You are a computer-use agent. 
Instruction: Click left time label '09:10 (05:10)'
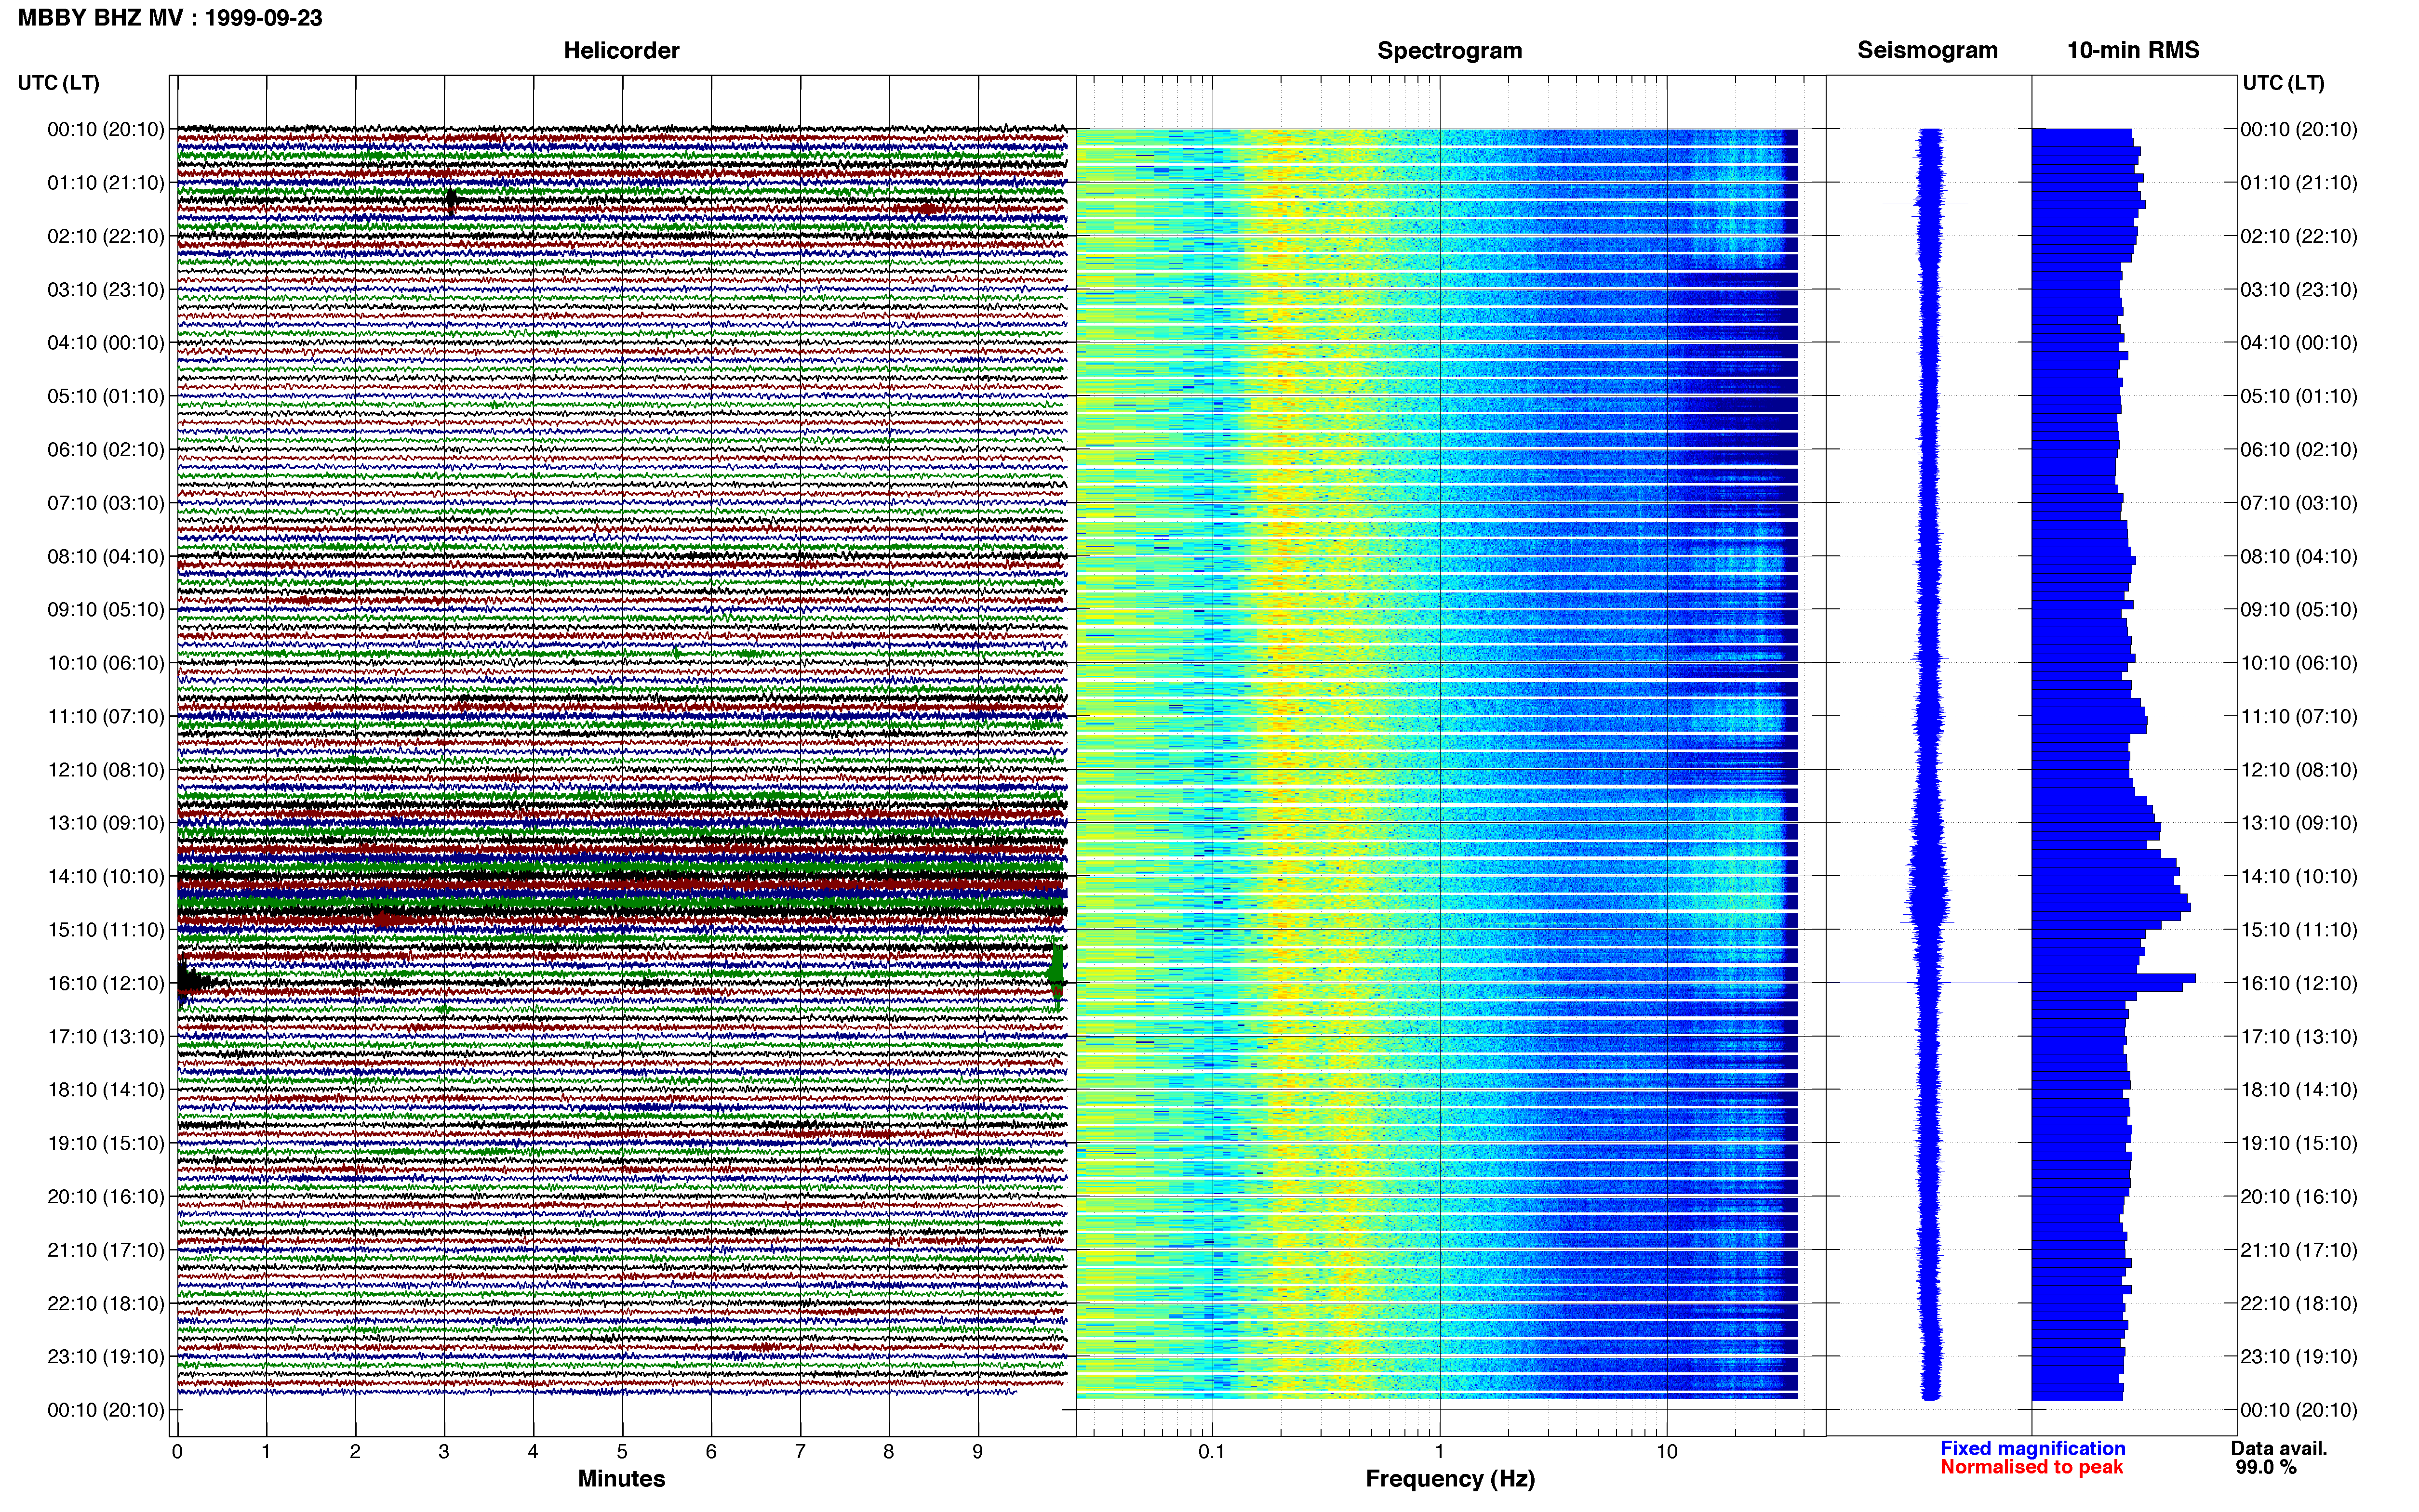[x=106, y=610]
